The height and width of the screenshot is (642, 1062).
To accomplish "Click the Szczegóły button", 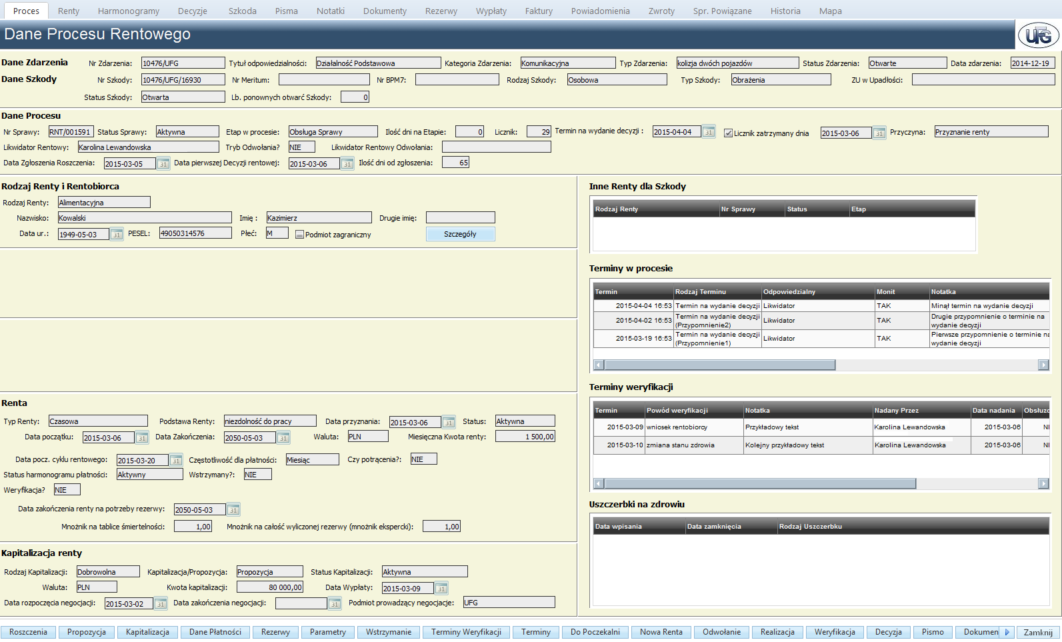I will tap(460, 234).
